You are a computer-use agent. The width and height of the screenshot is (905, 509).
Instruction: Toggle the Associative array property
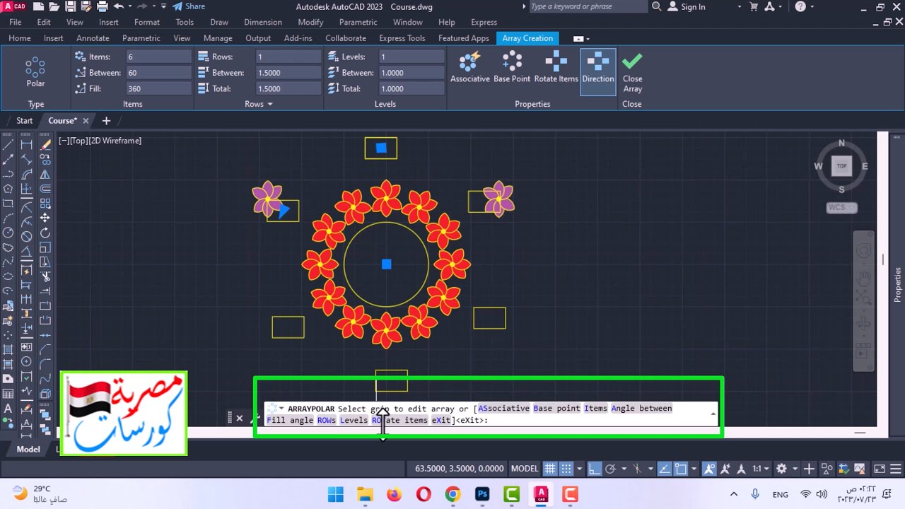click(470, 68)
